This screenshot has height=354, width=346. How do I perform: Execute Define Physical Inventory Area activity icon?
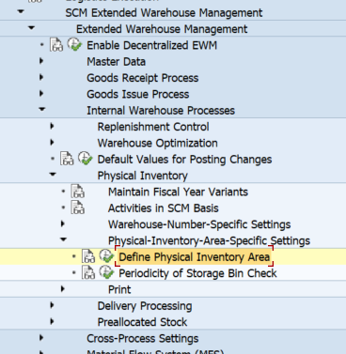tap(106, 256)
